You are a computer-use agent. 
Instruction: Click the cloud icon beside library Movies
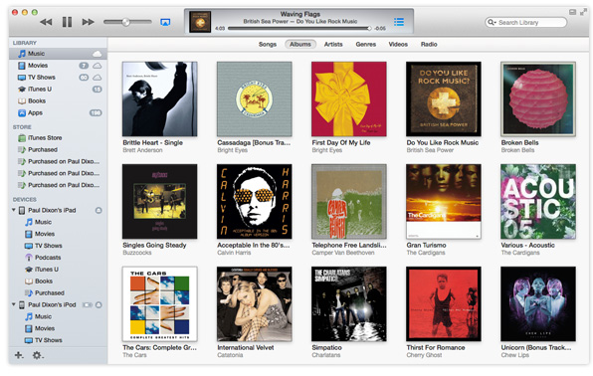pos(98,66)
